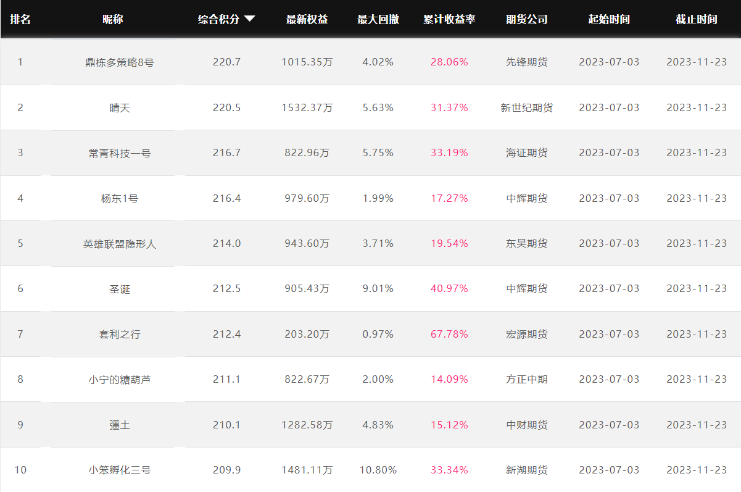Viewport: 741px width, 492px height.
Task: Open nickname 小宁的糖葫芦
Action: click(x=120, y=380)
